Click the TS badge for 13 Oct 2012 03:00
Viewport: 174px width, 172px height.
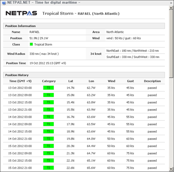48,88
